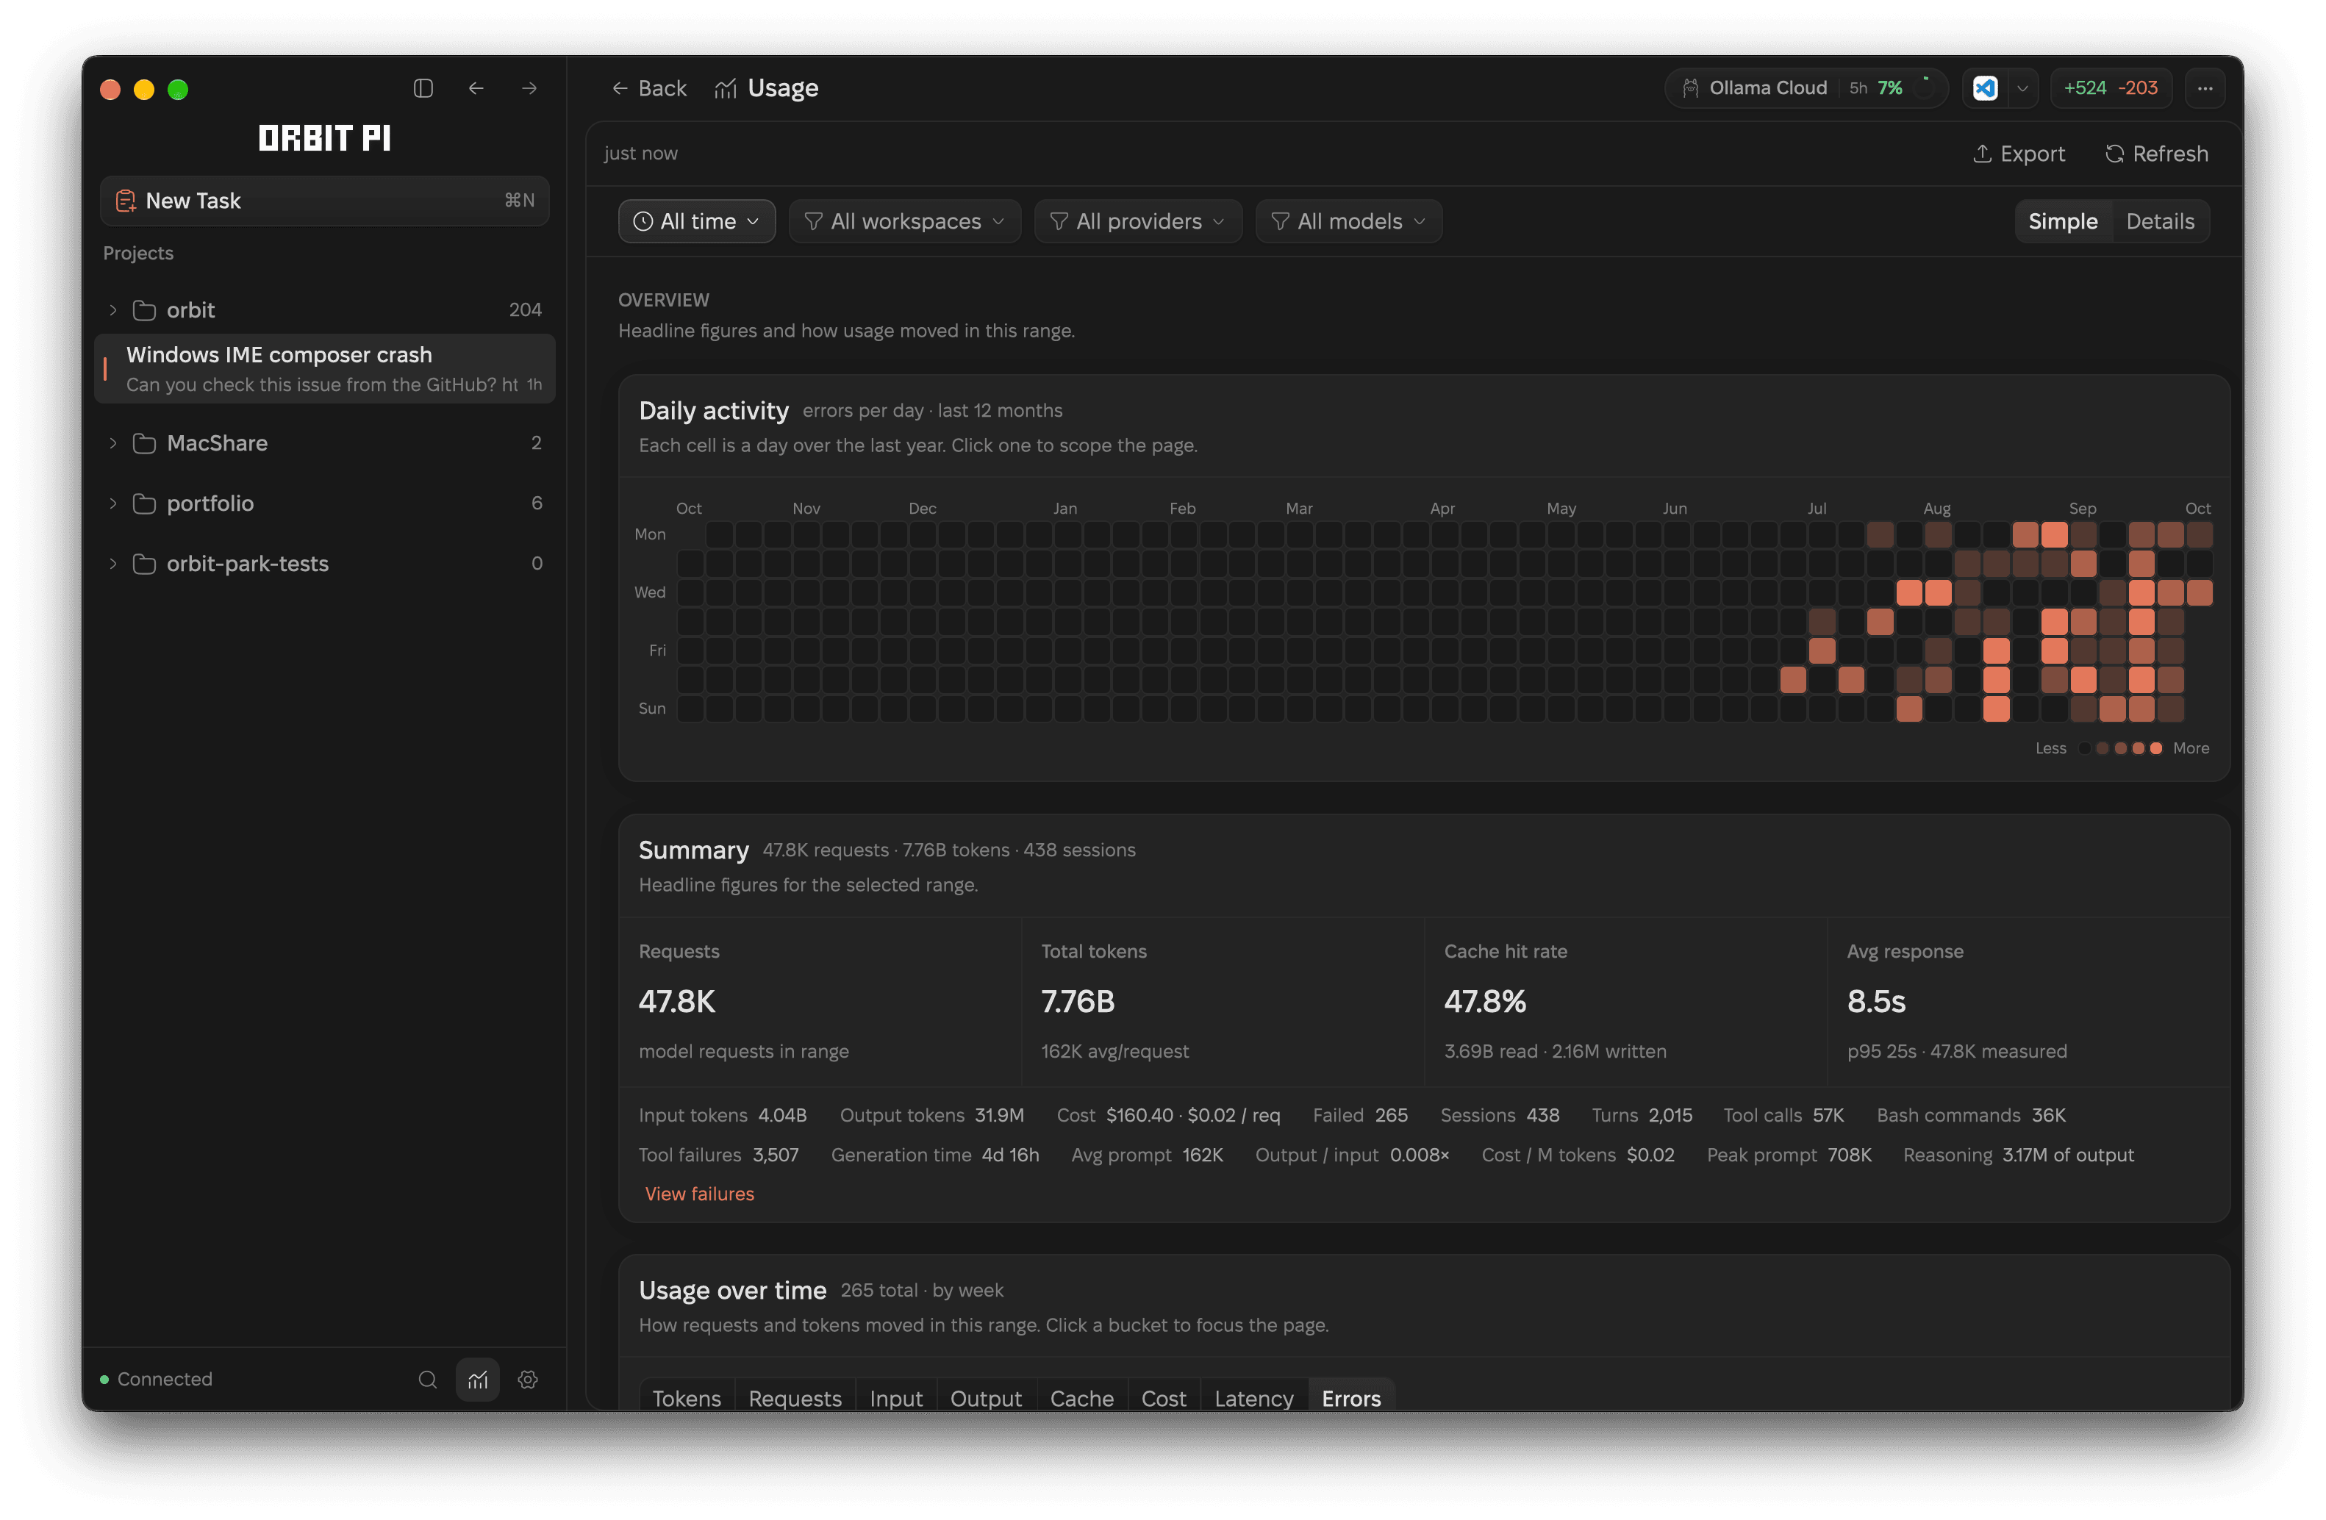2326x1520 pixels.
Task: Click the Refresh circular arrow icon
Action: (2114, 154)
